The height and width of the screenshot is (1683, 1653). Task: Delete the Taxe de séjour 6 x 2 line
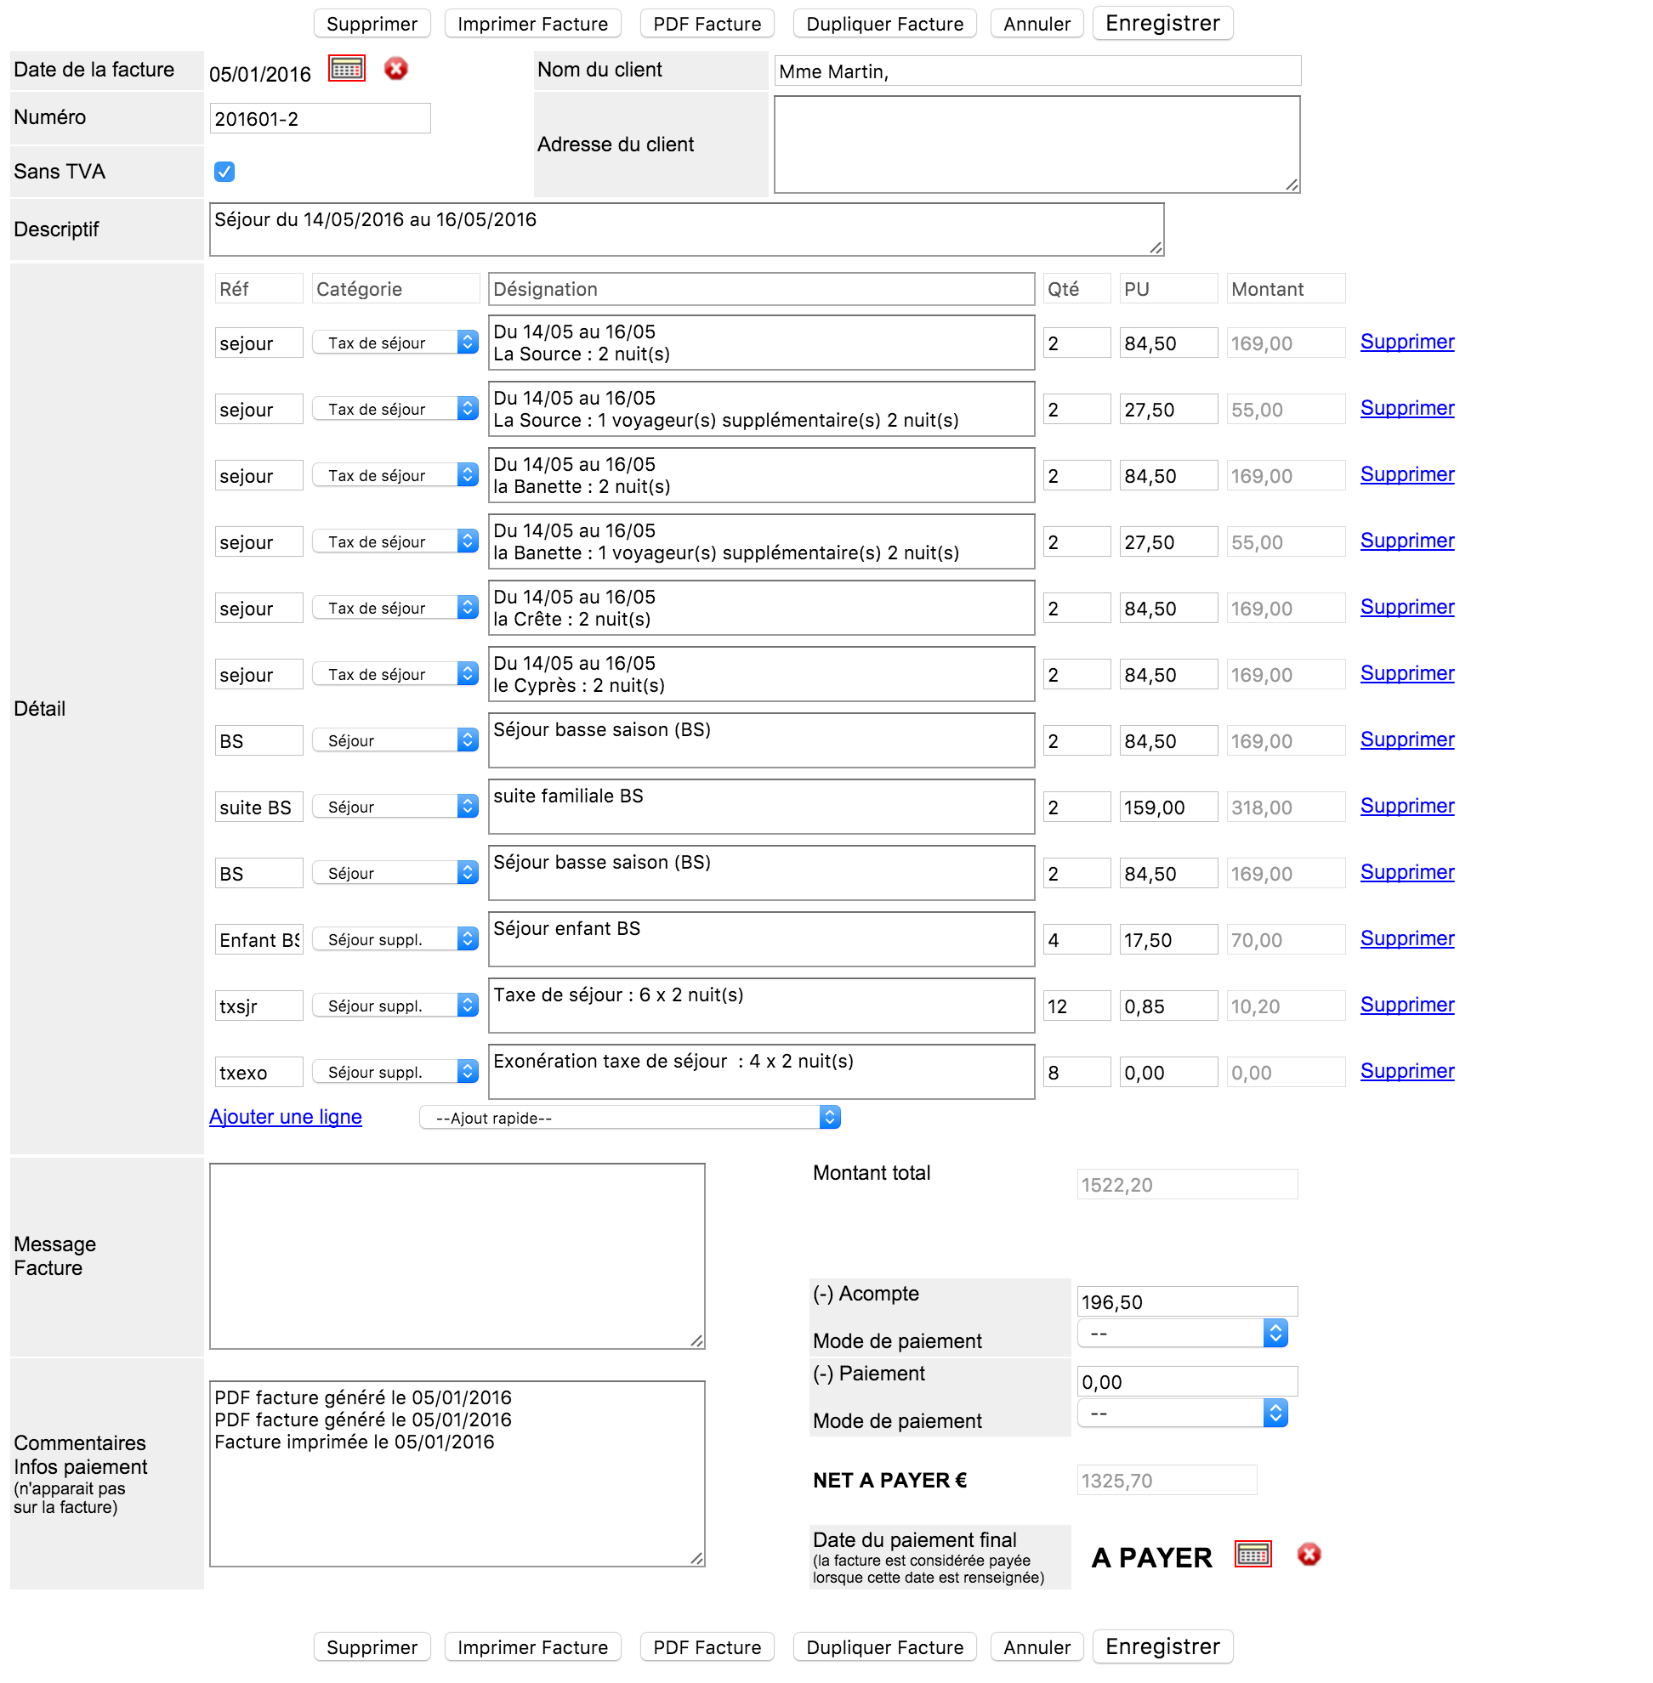[x=1406, y=1005]
